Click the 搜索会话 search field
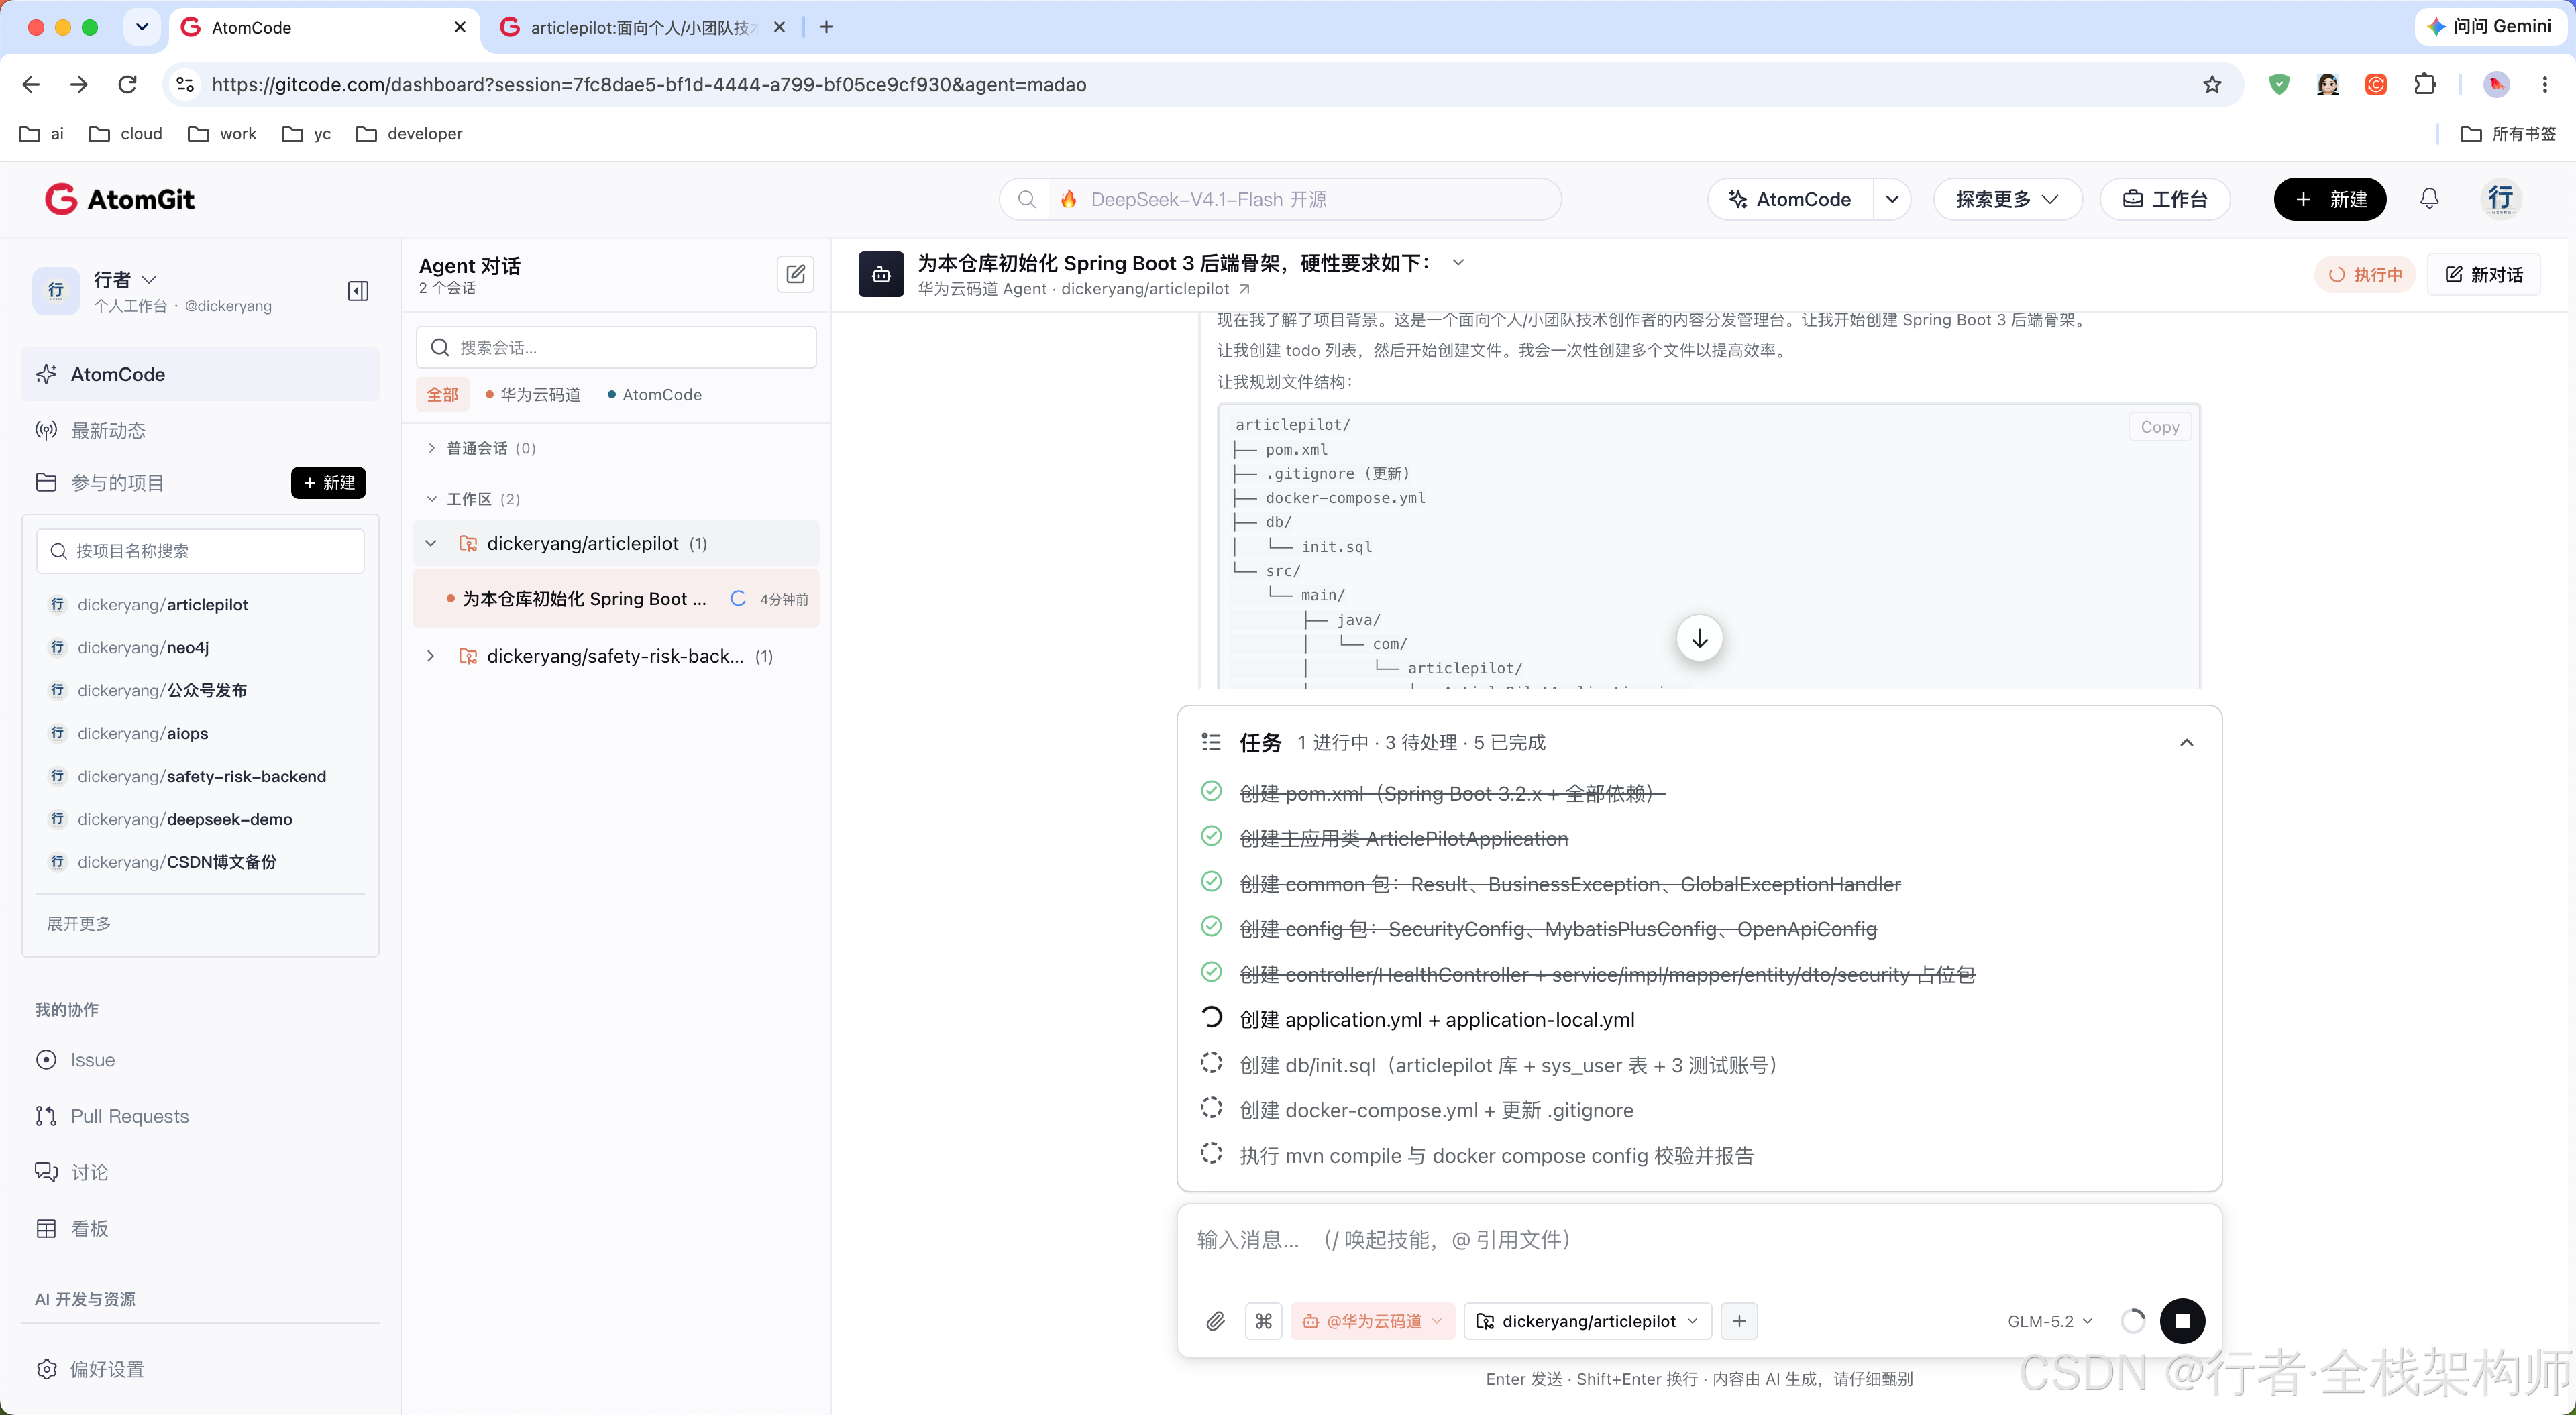This screenshot has height=1415, width=2576. (616, 347)
